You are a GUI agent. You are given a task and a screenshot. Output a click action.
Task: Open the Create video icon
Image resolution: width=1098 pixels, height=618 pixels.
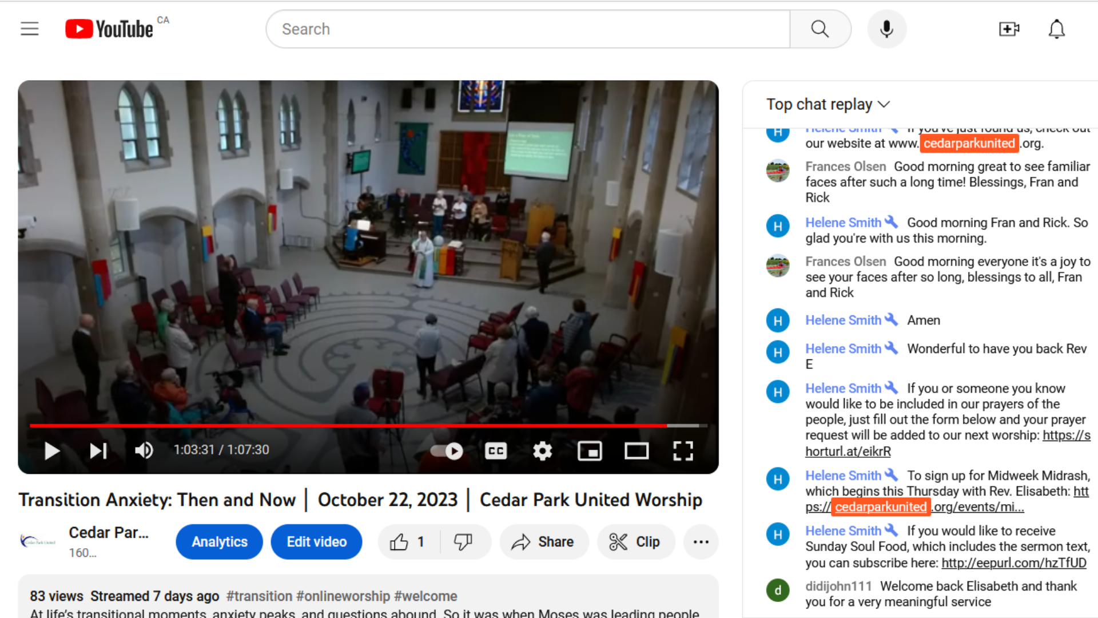tap(1009, 29)
